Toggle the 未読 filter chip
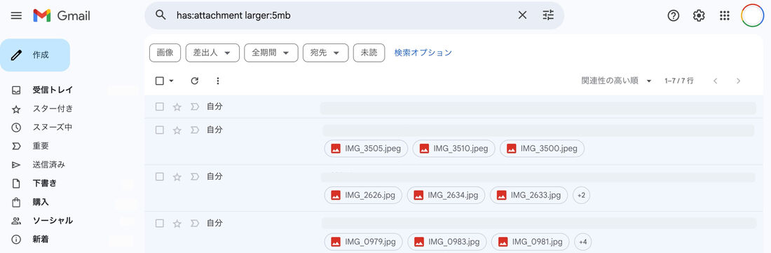Screen dimensions: 771x253 point(369,53)
